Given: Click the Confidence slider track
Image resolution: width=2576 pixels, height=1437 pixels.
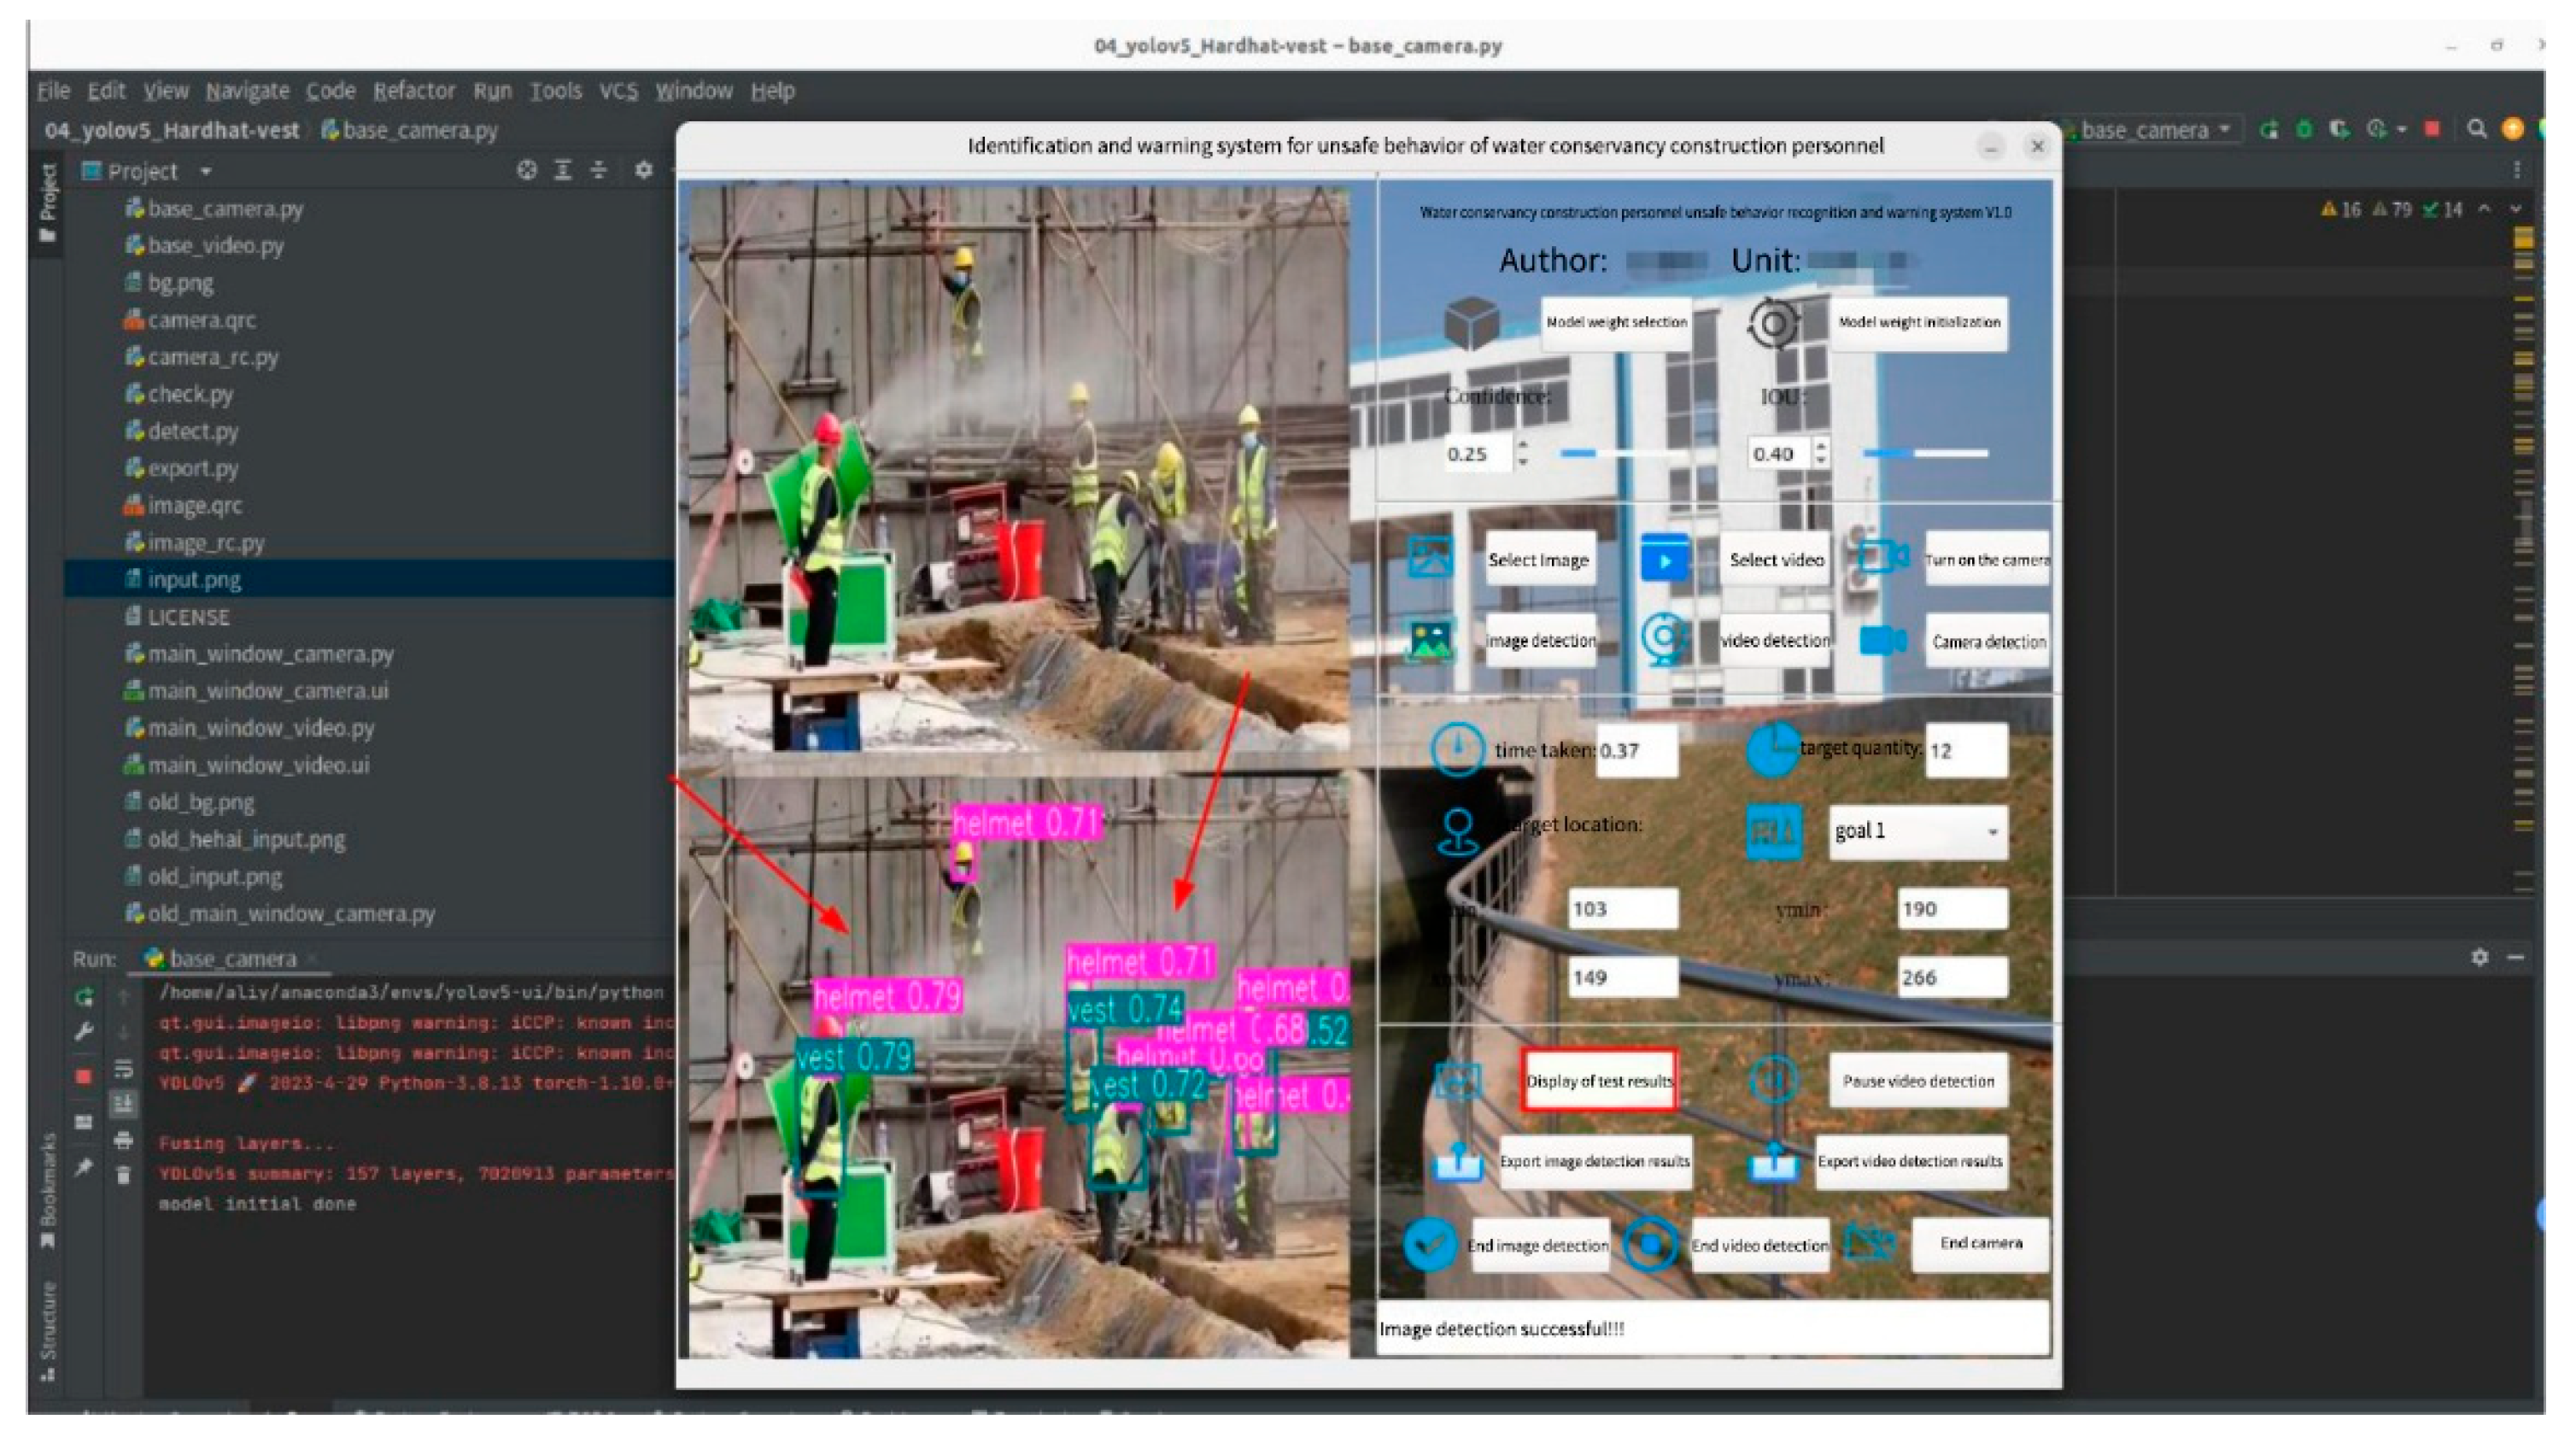Looking at the screenshot, I should coord(1625,454).
